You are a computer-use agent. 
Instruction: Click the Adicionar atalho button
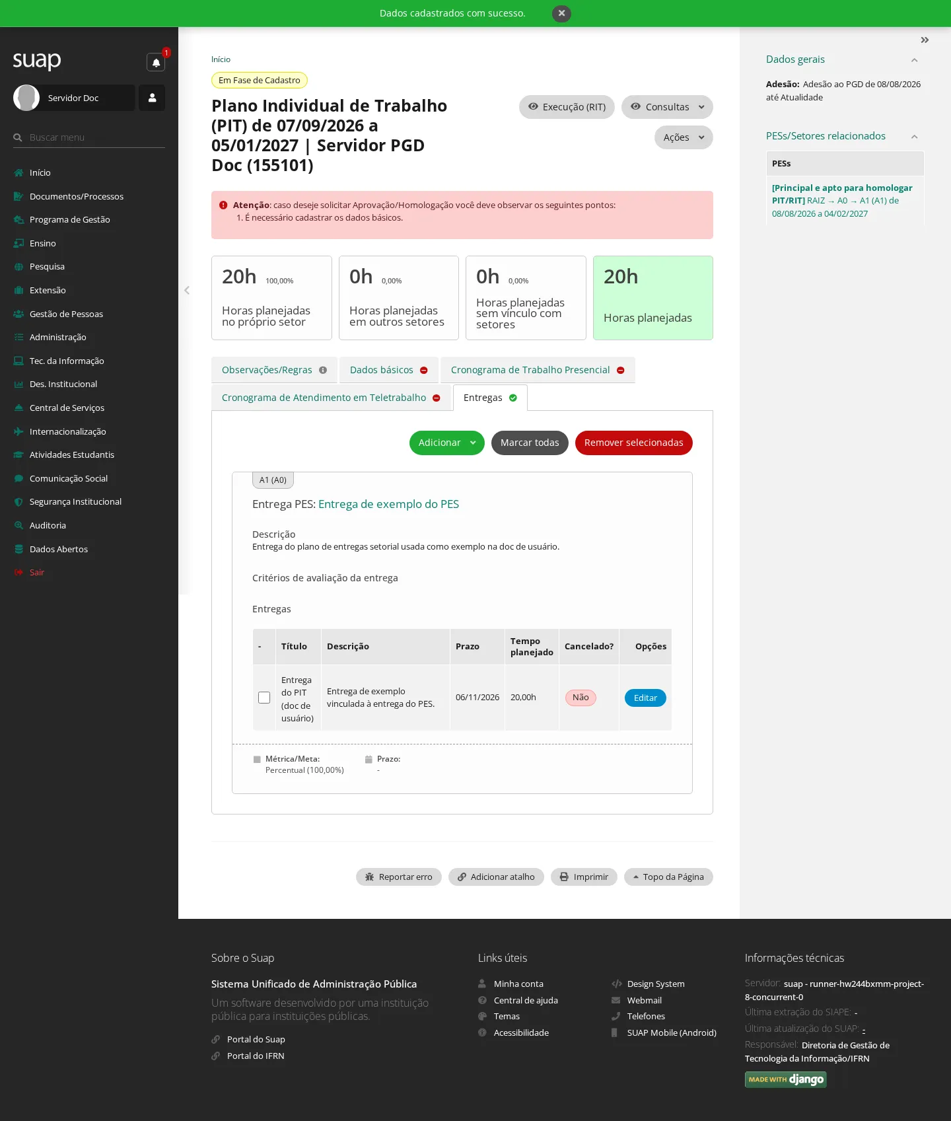point(496,877)
